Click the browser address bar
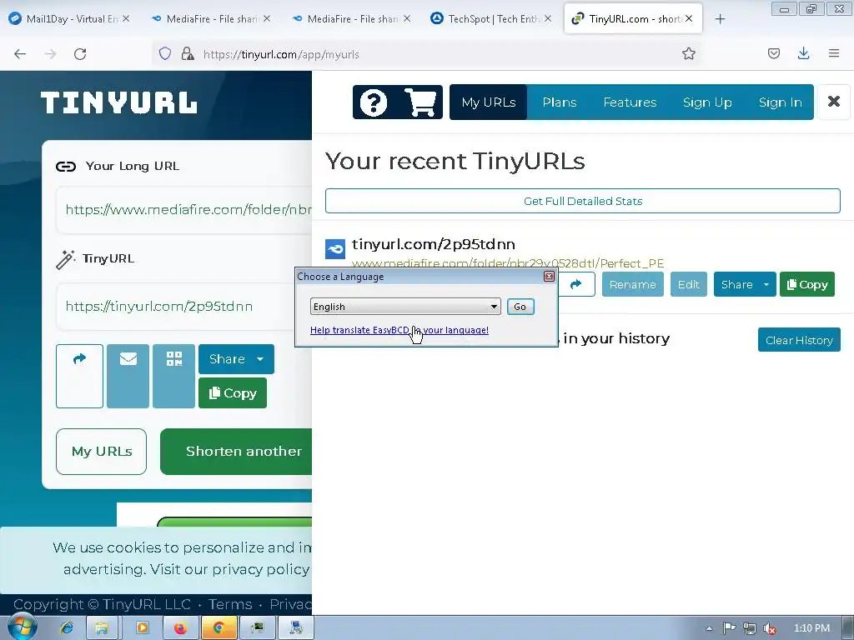854x640 pixels. pyautogui.click(x=424, y=54)
